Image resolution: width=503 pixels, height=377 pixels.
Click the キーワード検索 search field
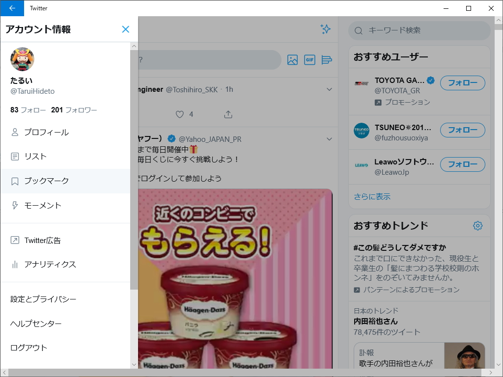(x=419, y=30)
